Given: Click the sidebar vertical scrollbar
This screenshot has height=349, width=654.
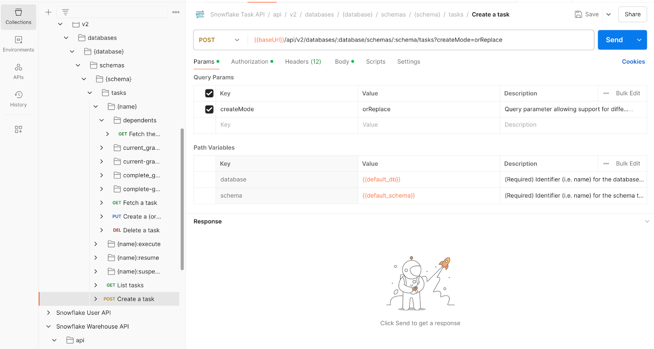Looking at the screenshot, I should tap(182, 199).
